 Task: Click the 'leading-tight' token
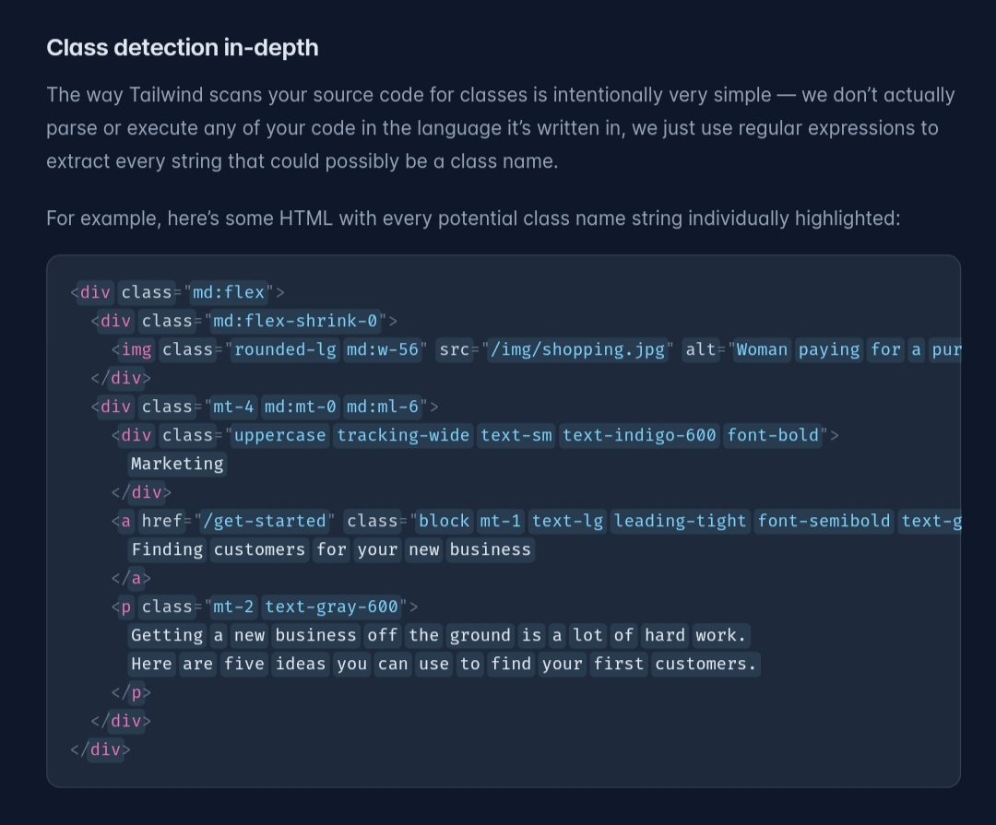point(680,521)
